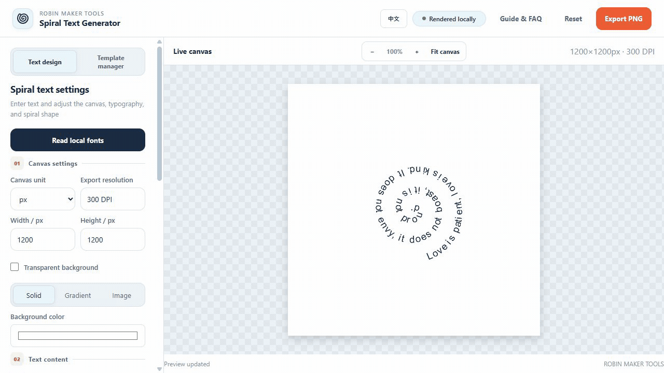
Task: Zoom out with the minus icon
Action: click(x=372, y=52)
